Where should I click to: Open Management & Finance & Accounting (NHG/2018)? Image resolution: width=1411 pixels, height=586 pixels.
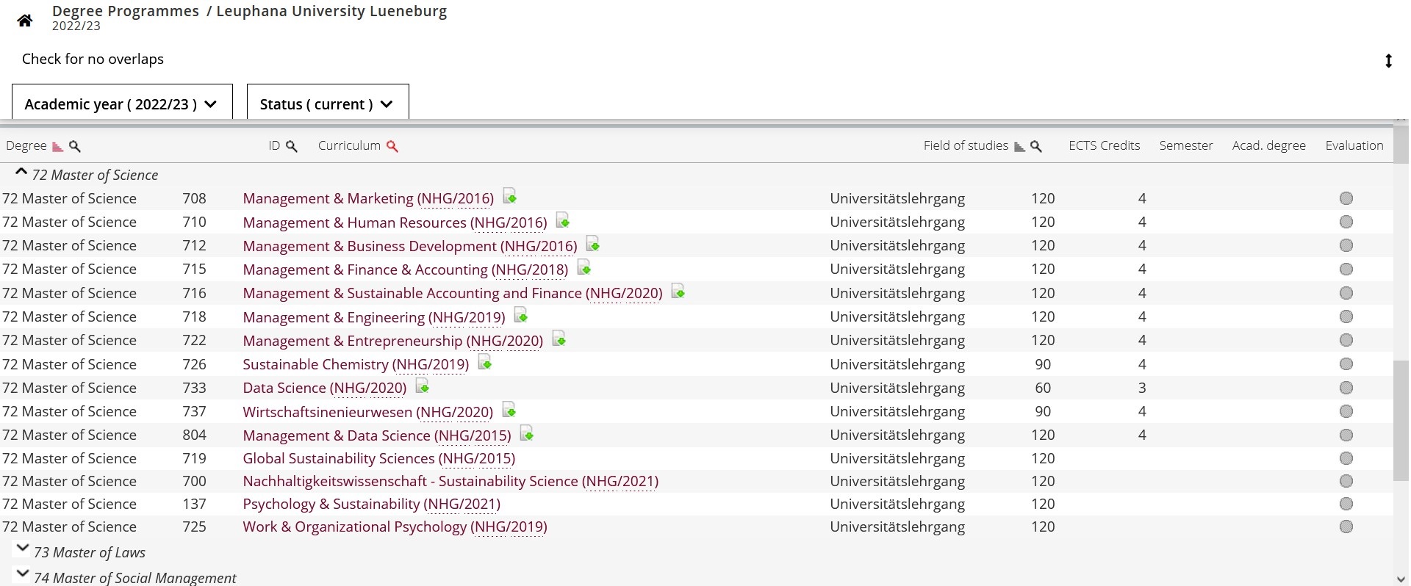pos(406,270)
